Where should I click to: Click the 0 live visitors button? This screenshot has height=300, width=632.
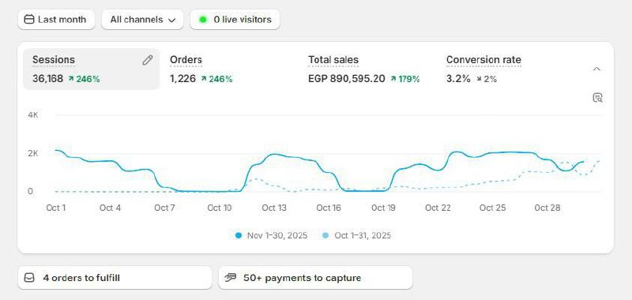click(235, 19)
